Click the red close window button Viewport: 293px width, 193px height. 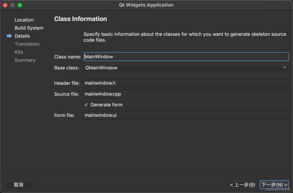(5, 5)
